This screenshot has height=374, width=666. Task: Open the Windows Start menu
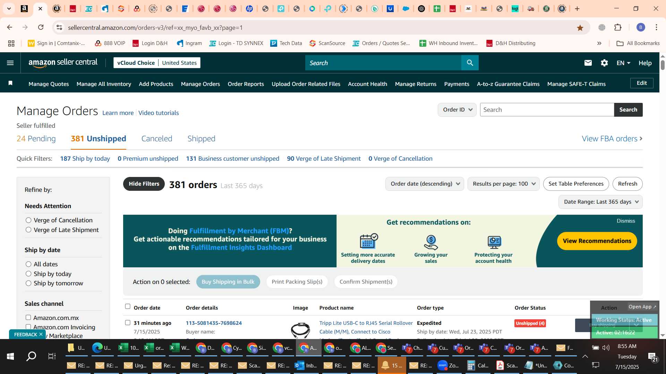point(10,356)
